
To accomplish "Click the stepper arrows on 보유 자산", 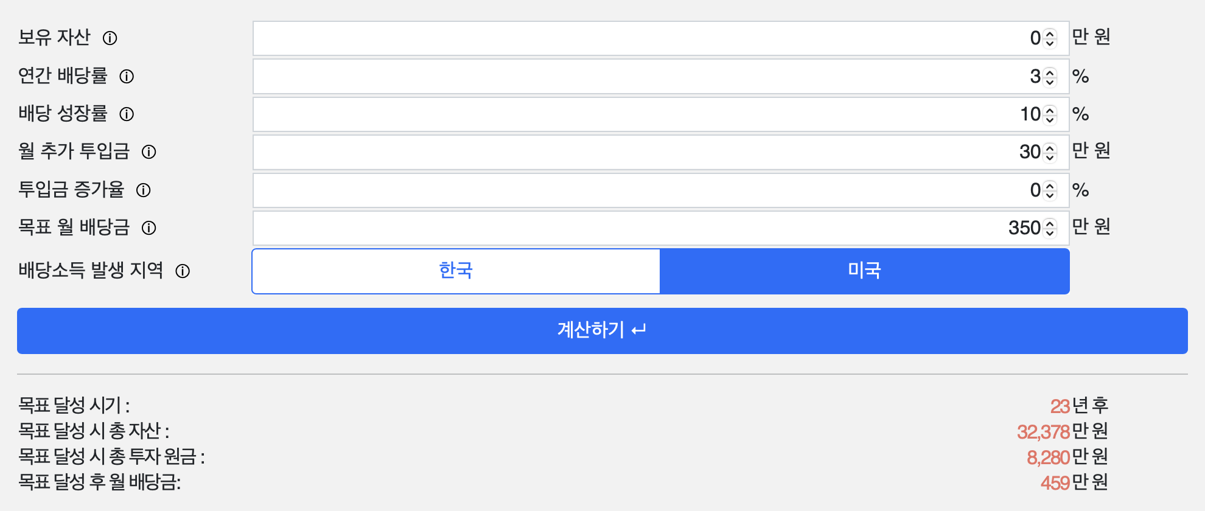I will tap(1050, 38).
